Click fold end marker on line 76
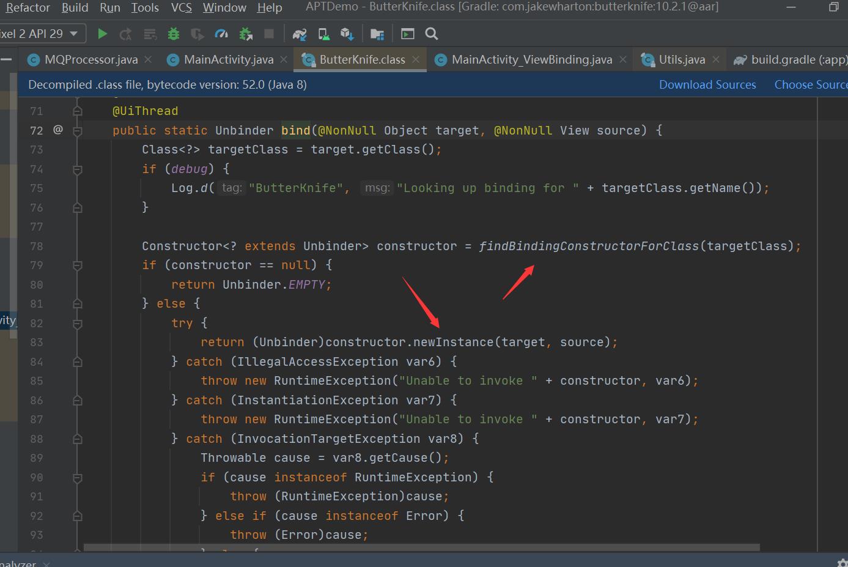 point(78,208)
